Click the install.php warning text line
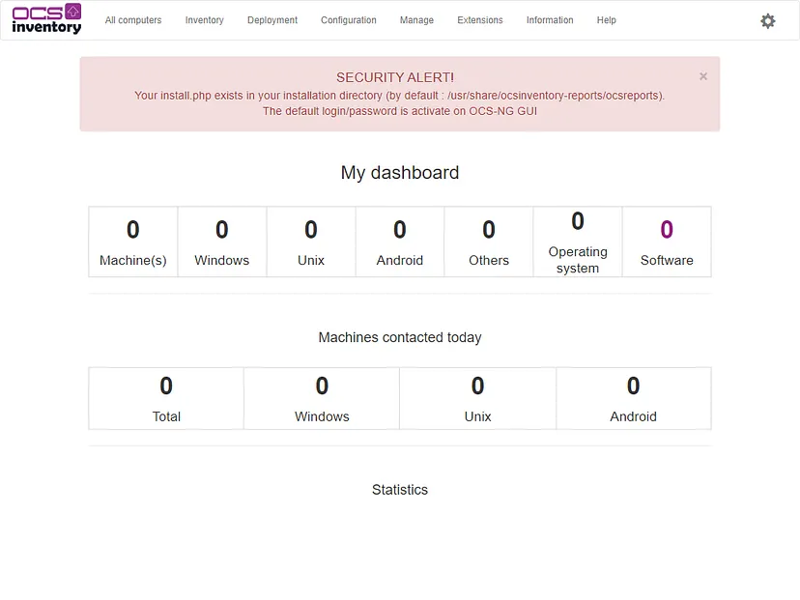 (399, 96)
